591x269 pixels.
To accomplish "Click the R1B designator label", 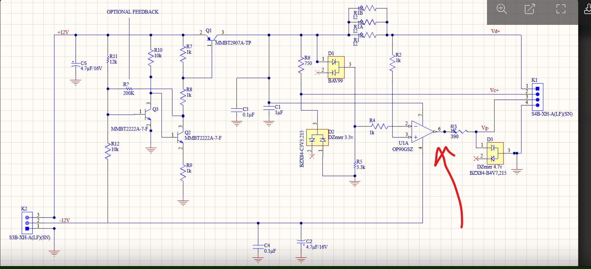I will (x=358, y=13).
